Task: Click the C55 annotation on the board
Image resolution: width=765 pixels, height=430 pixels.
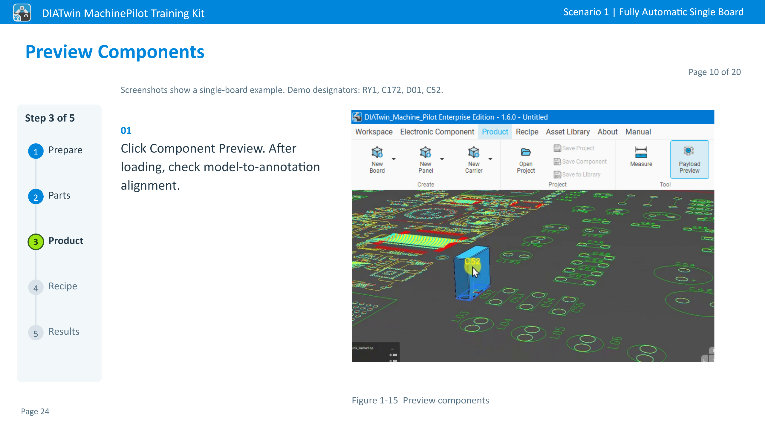Action: [578, 308]
